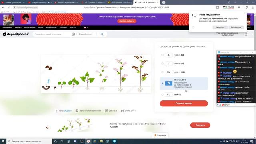Click the taskbar clock and date
The image size is (256, 144).
[244, 141]
